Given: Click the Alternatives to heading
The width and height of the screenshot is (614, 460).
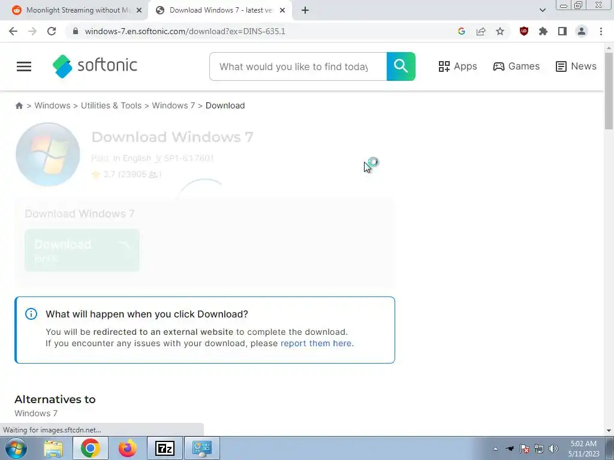Looking at the screenshot, I should 55,400.
